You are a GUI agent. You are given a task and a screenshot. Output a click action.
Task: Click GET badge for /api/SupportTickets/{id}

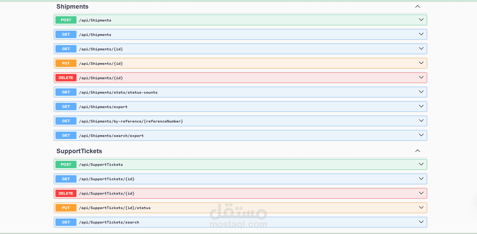point(66,179)
